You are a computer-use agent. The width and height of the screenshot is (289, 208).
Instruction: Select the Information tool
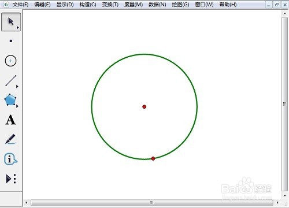click(10, 159)
